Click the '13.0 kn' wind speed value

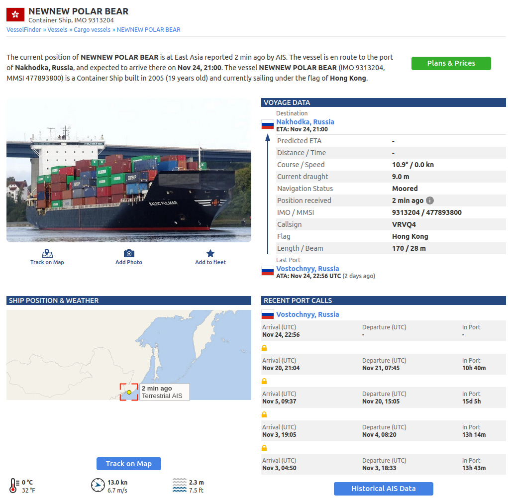tap(117, 483)
